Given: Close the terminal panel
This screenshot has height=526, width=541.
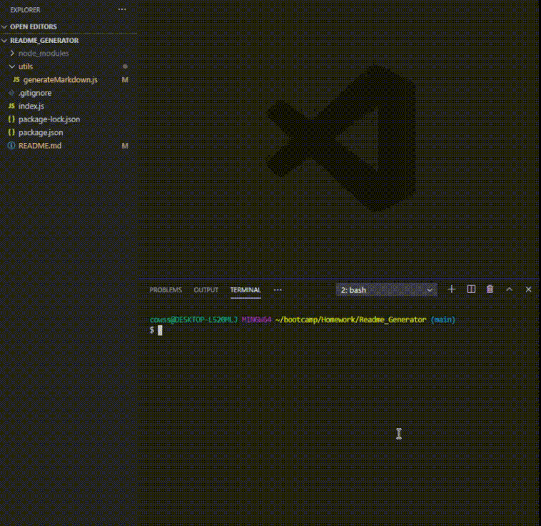Looking at the screenshot, I should pyautogui.click(x=528, y=289).
